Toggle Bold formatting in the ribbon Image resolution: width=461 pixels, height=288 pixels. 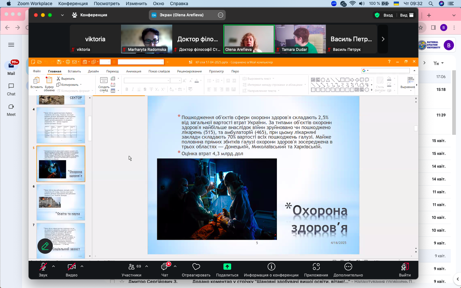tap(127, 90)
